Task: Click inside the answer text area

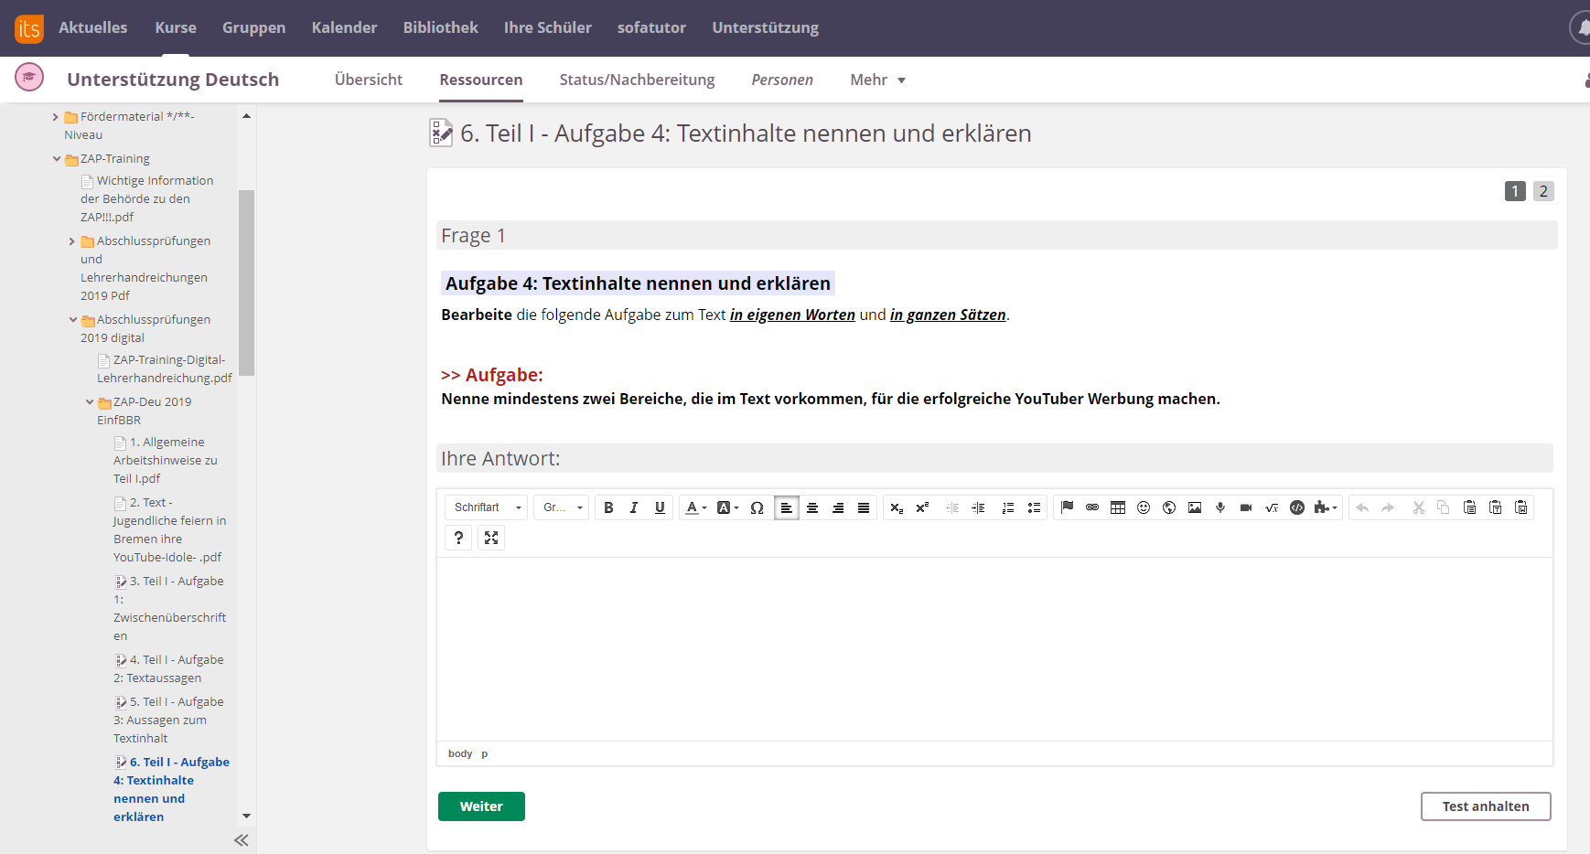Action: (994, 649)
